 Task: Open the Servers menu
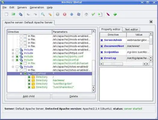click(22, 7)
